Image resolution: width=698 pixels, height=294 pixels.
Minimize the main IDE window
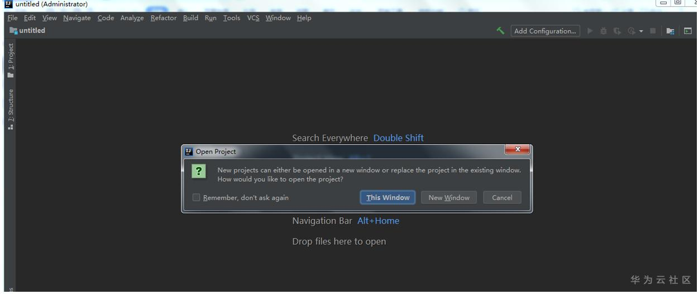tap(663, 3)
